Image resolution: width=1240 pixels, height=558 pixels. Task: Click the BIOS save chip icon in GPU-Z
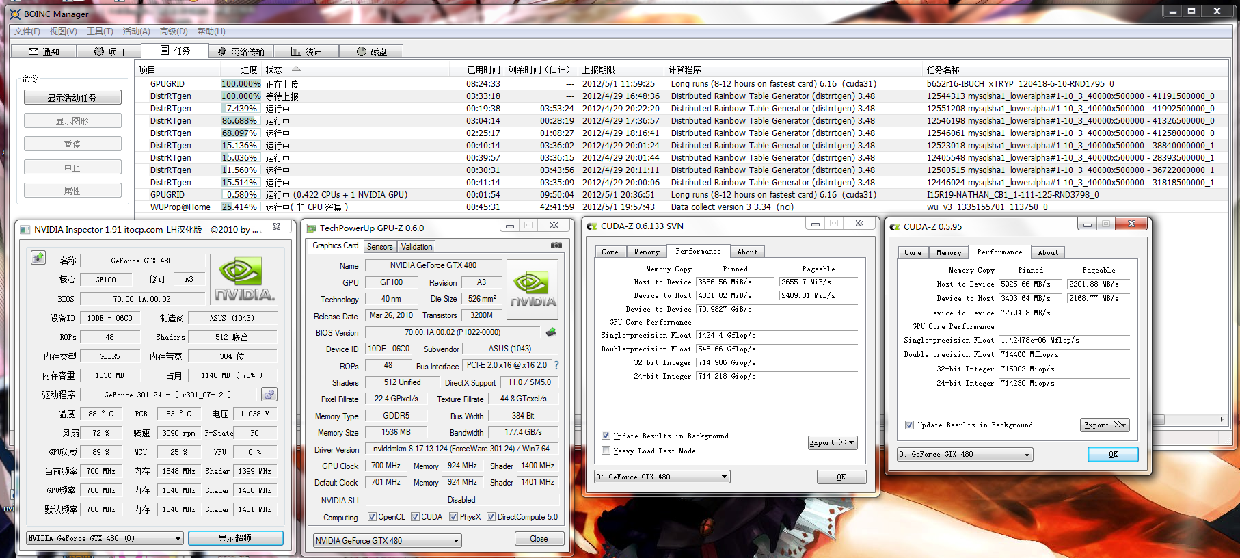click(551, 332)
